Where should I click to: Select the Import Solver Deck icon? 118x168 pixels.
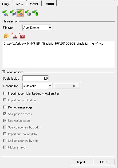pyautogui.click(x=13, y=13)
